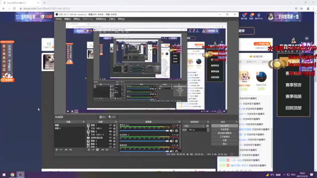Screen dimensions: 317x178
Task: Toggle visibility of first 文本 (GDI+) source
Action: point(111,128)
